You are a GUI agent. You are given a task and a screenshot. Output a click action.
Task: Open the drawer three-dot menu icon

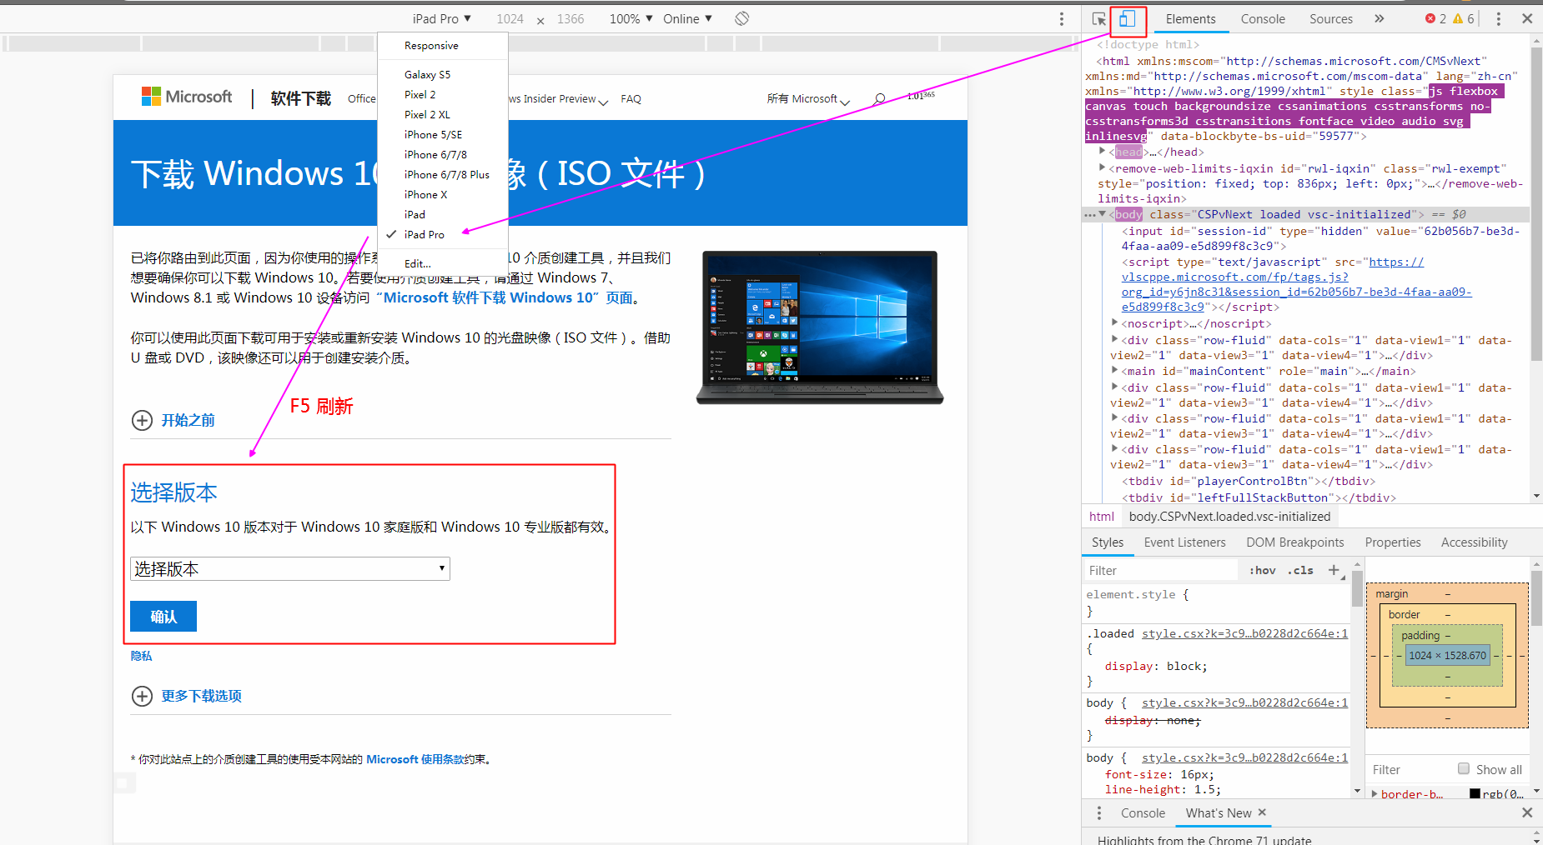[1098, 812]
